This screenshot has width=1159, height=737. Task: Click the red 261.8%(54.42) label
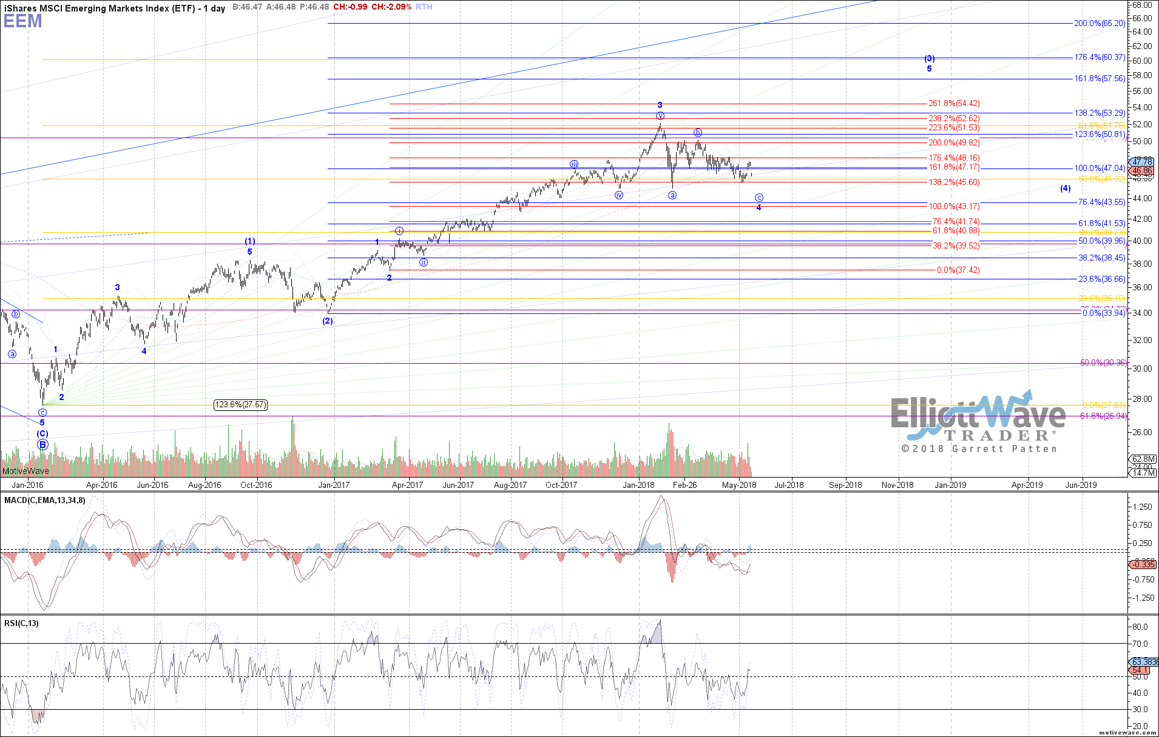[954, 104]
